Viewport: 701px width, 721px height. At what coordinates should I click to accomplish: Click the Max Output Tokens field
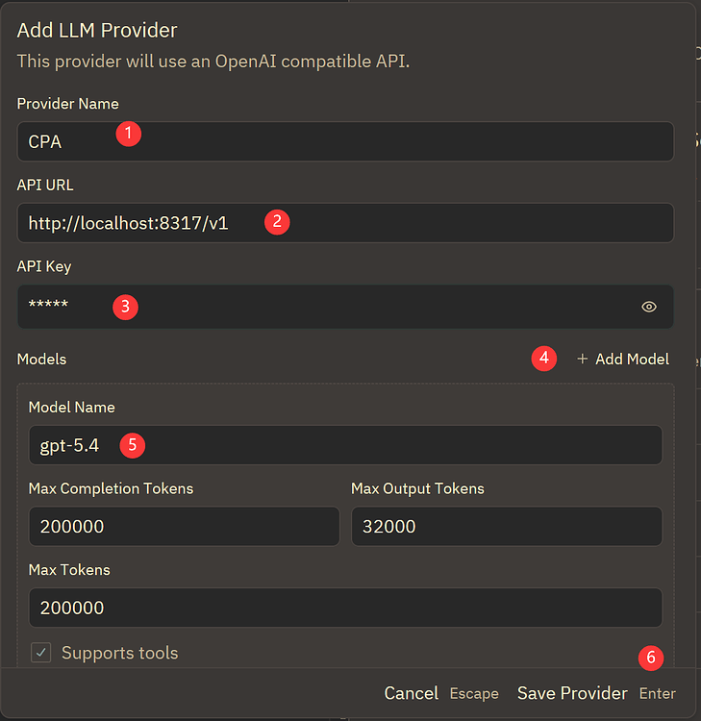pyautogui.click(x=507, y=526)
